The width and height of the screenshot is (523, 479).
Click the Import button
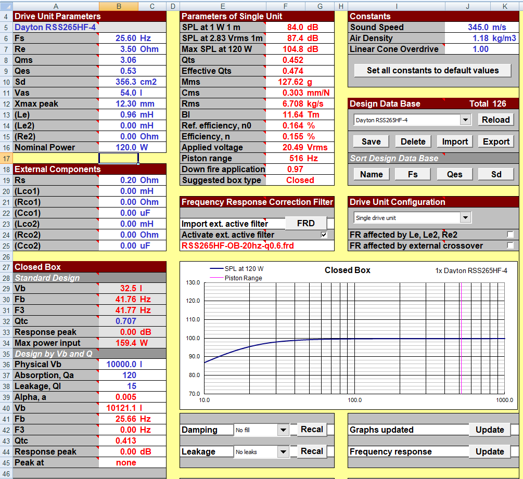[455, 141]
